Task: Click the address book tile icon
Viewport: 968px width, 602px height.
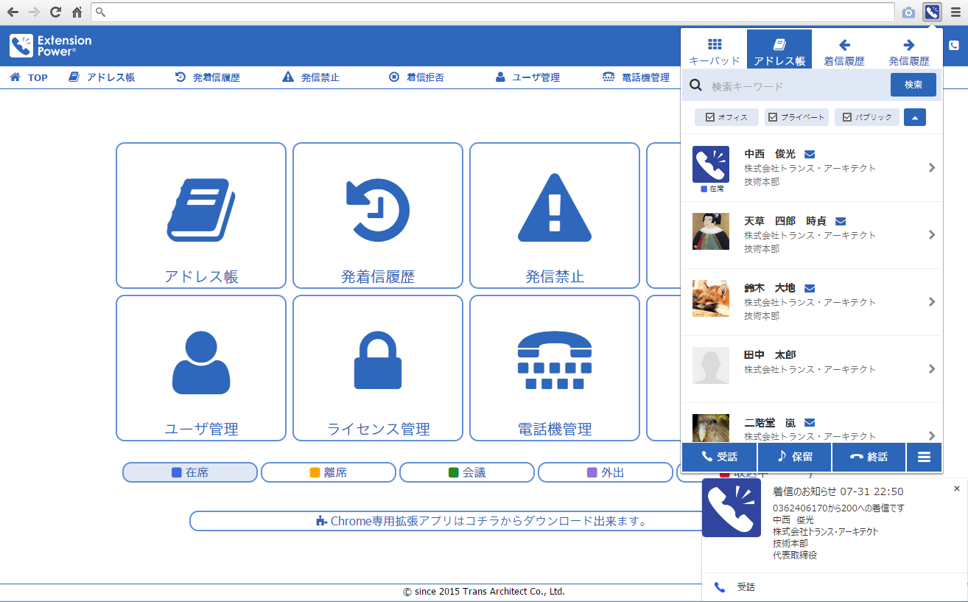Action: click(201, 210)
